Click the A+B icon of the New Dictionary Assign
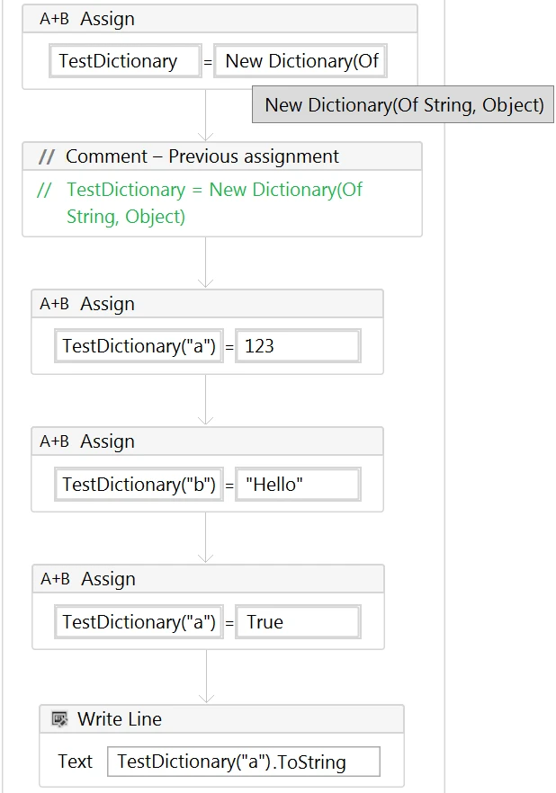 pyautogui.click(x=54, y=19)
